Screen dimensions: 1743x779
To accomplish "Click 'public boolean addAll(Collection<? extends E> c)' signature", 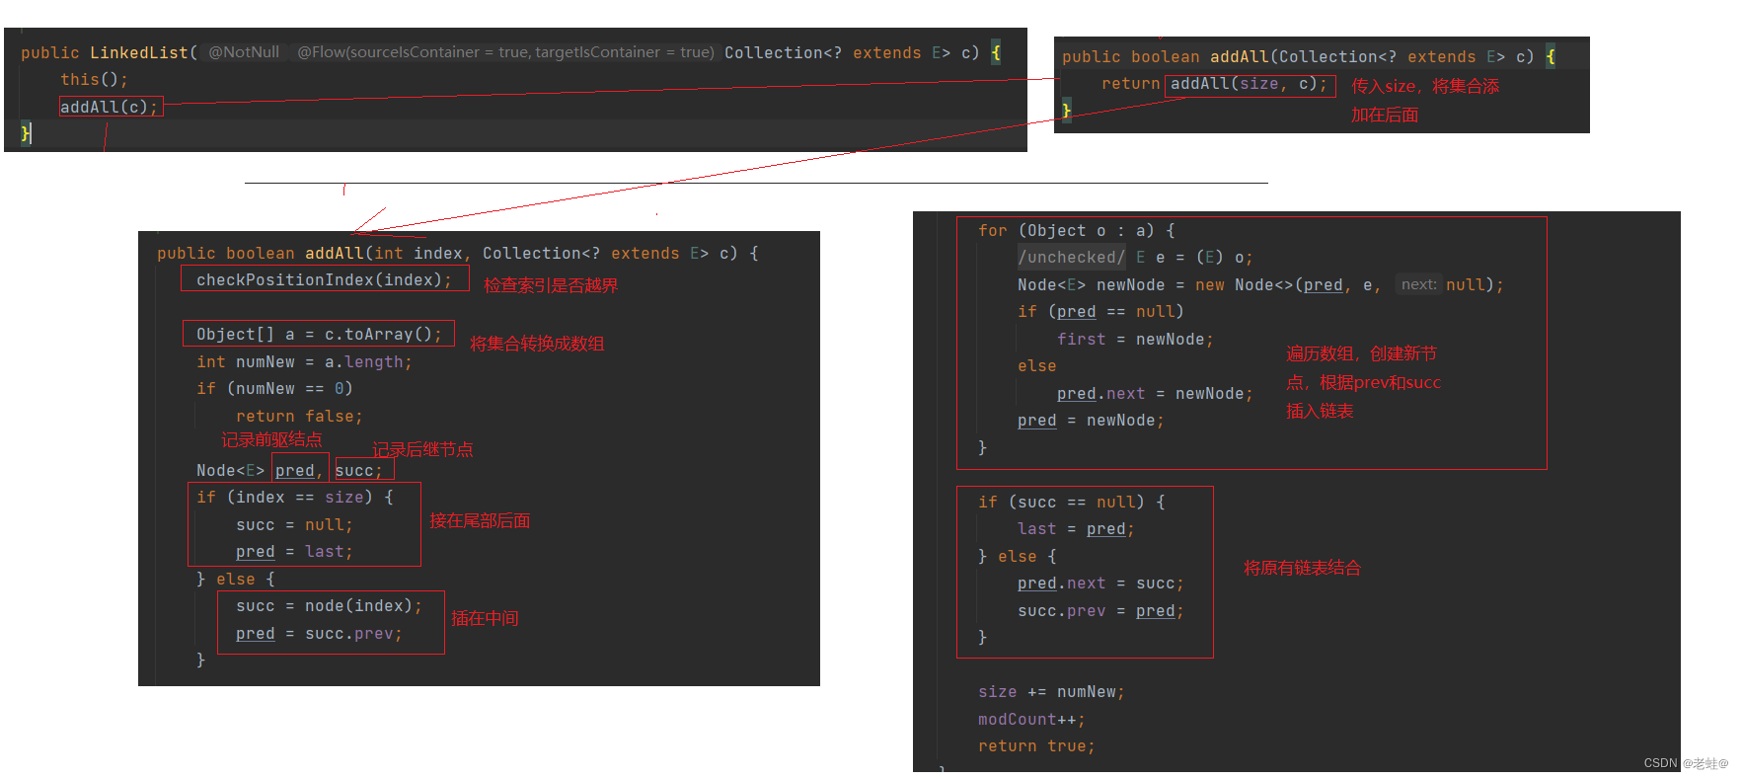I will click(x=1298, y=56).
